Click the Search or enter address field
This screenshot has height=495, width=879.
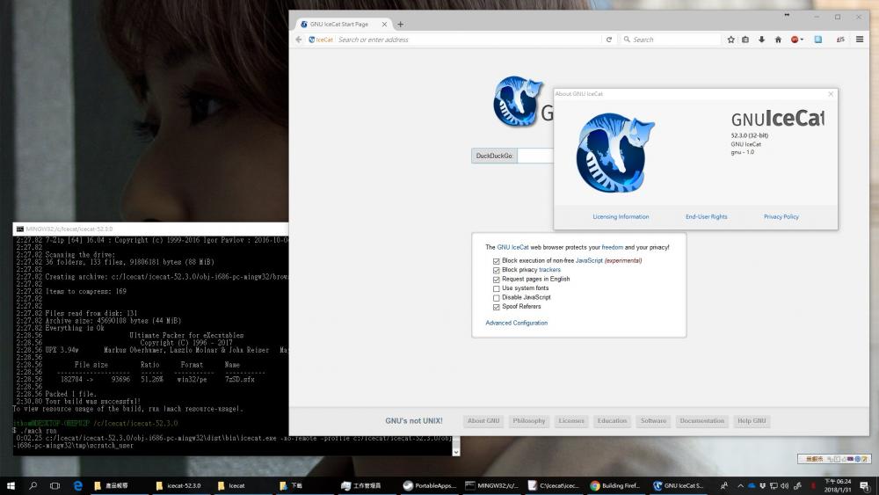coord(466,40)
